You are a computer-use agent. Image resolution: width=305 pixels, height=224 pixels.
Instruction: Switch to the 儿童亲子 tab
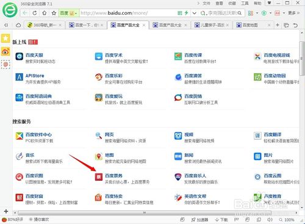(212, 25)
